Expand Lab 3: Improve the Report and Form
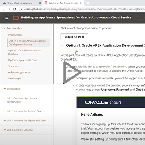 pos(5,120)
